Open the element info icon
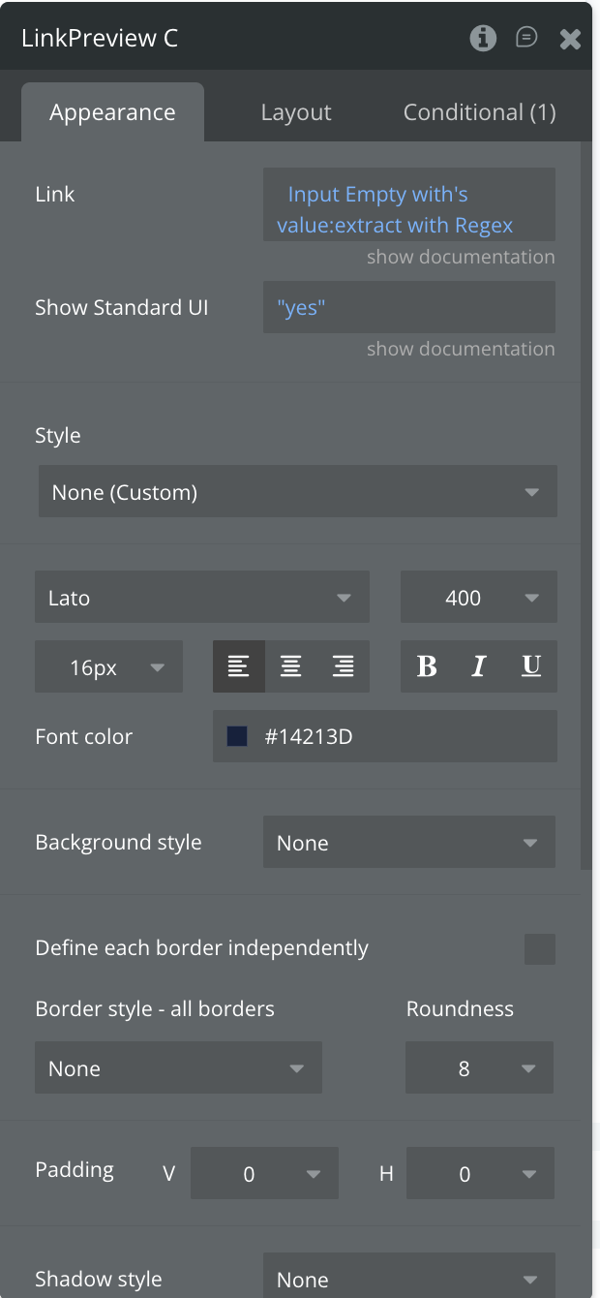This screenshot has width=600, height=1298. [x=483, y=38]
